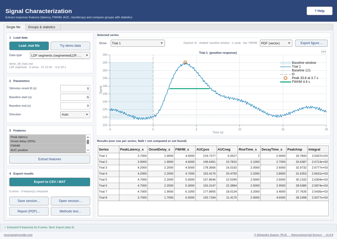Open the Direction dropdown set to Auto
This screenshot has height=239, width=337.
point(75,115)
